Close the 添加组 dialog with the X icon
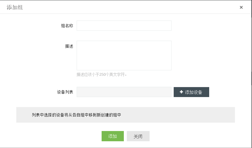 [x=241, y=8]
